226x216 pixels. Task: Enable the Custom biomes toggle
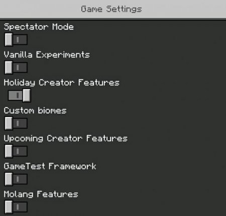tap(16, 124)
